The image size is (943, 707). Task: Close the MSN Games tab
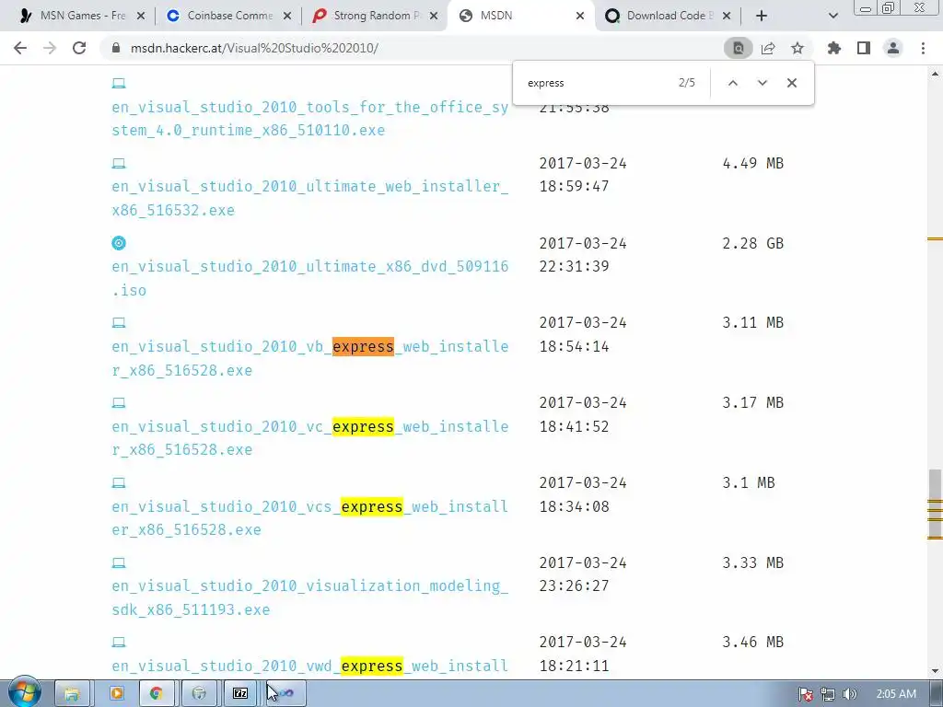click(x=141, y=16)
